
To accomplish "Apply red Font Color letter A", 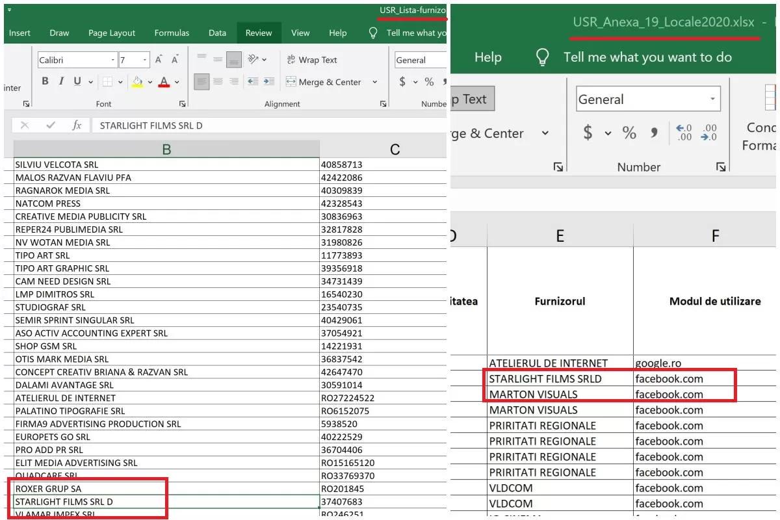I will coord(164,82).
